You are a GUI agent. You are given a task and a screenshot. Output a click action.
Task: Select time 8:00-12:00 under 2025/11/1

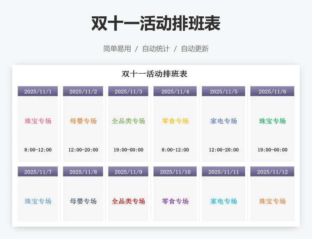38,150
